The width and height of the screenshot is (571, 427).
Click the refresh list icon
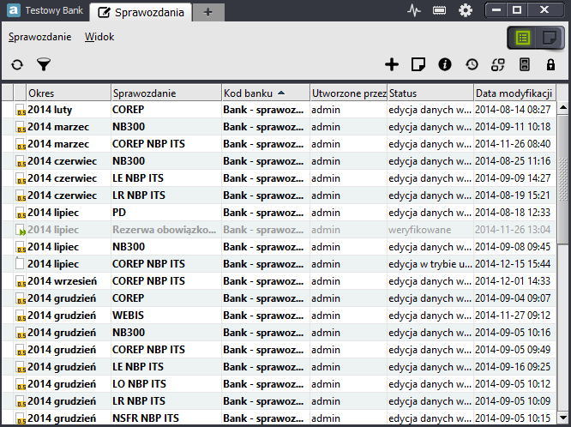[17, 65]
